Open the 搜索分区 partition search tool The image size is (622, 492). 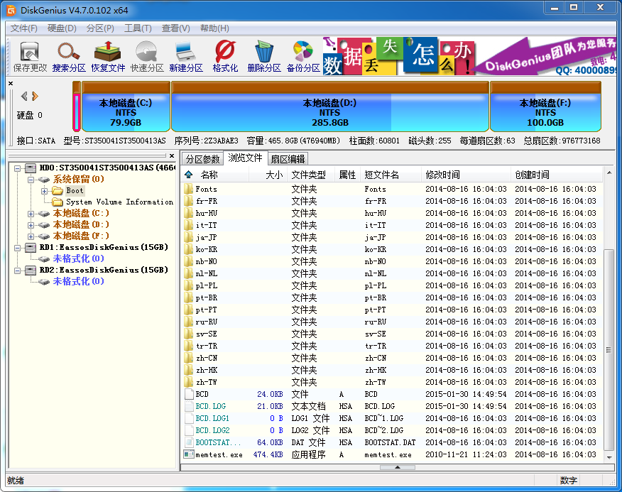(x=68, y=55)
